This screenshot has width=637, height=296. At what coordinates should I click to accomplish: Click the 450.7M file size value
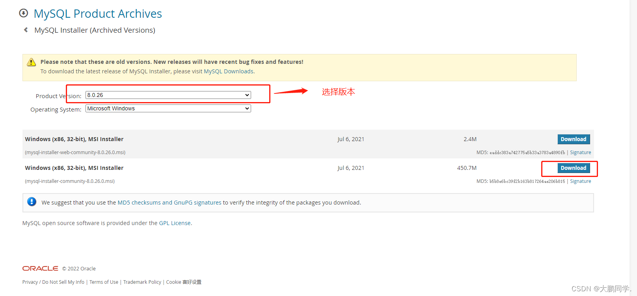coord(467,168)
